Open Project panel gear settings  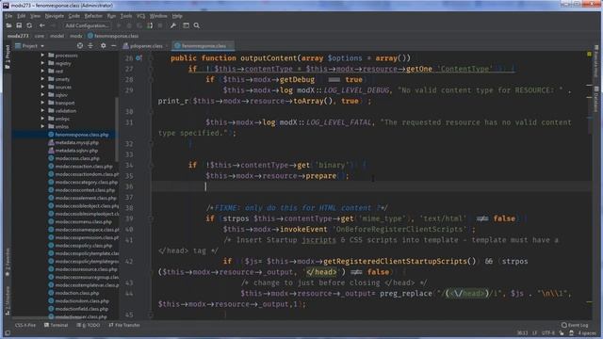click(103, 46)
